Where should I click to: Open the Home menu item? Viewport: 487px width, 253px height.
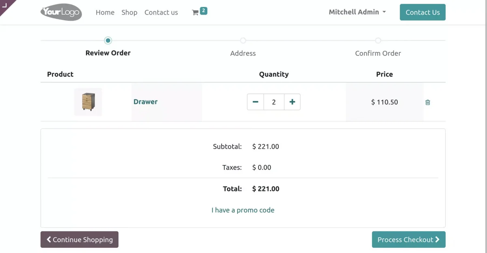coord(105,13)
